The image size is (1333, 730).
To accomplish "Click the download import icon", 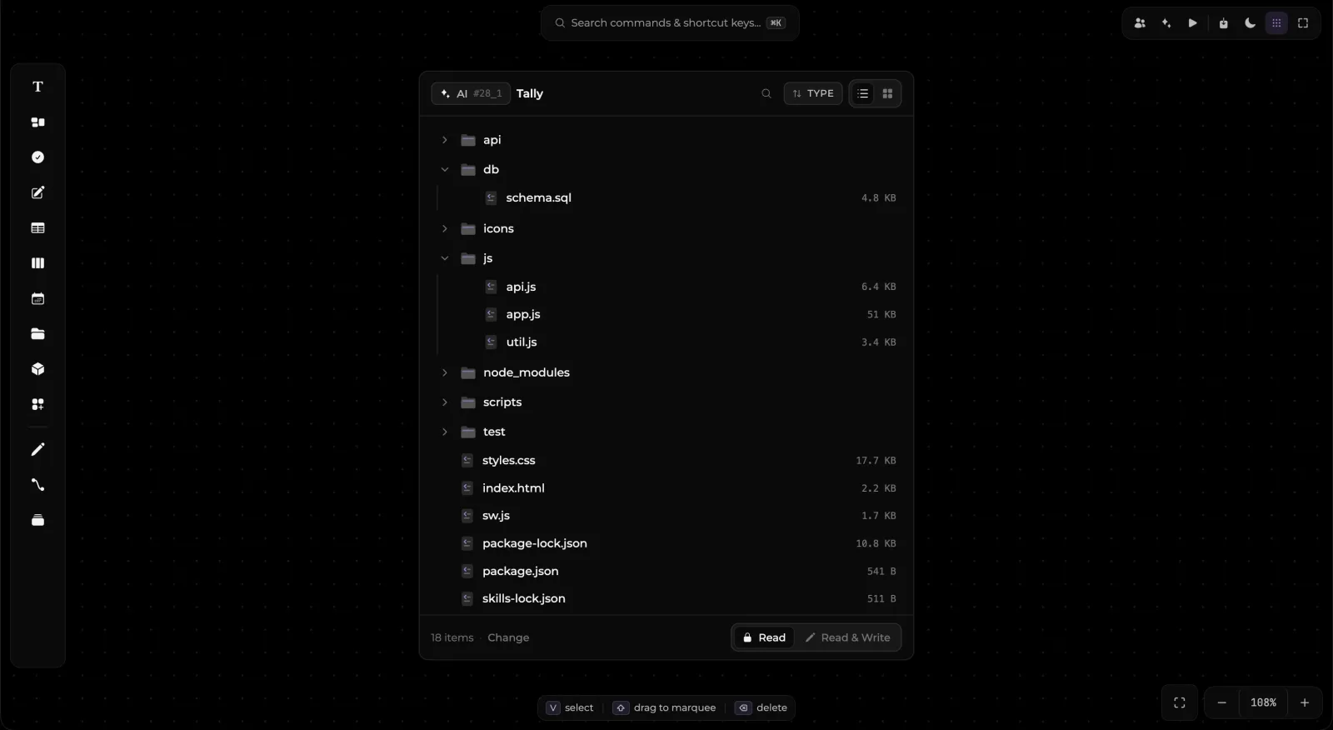I will point(1223,23).
